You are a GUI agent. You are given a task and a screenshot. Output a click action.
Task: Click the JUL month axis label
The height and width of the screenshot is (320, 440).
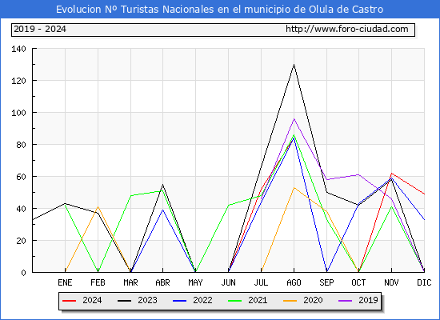[262, 282]
